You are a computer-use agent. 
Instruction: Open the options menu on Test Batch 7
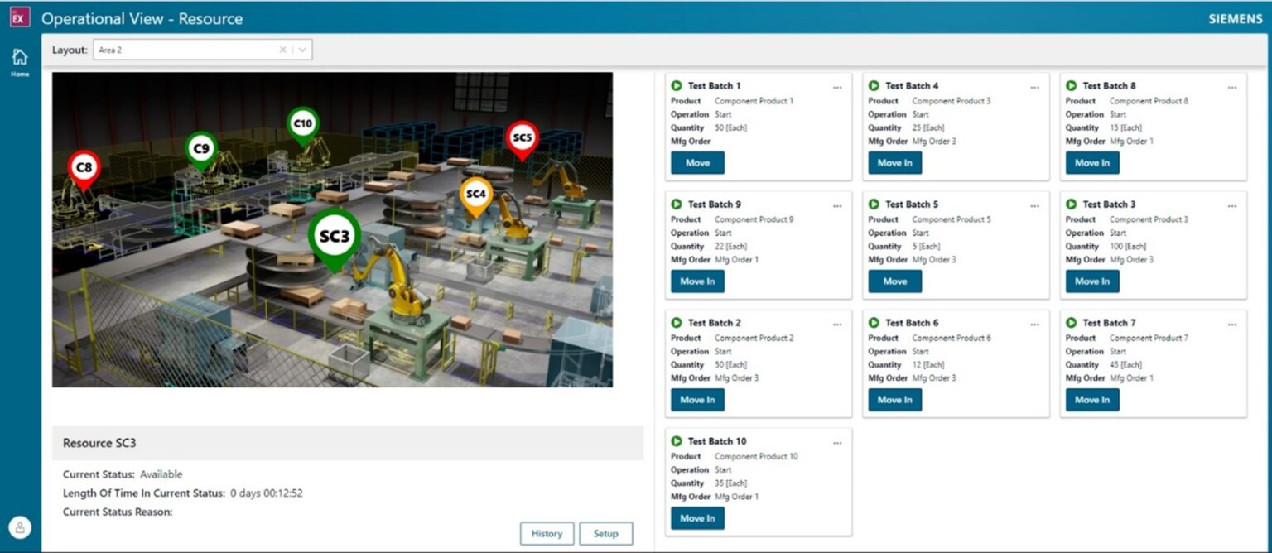[1231, 324]
